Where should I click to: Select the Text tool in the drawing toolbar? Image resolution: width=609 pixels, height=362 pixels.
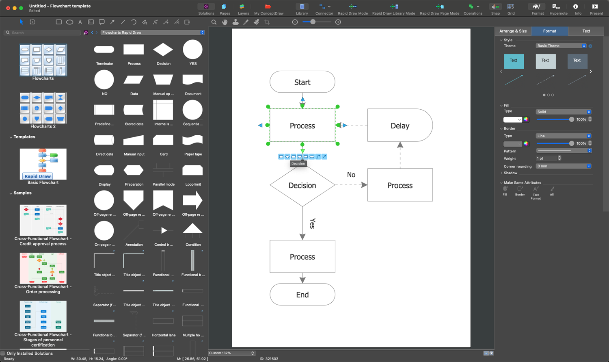pos(80,22)
